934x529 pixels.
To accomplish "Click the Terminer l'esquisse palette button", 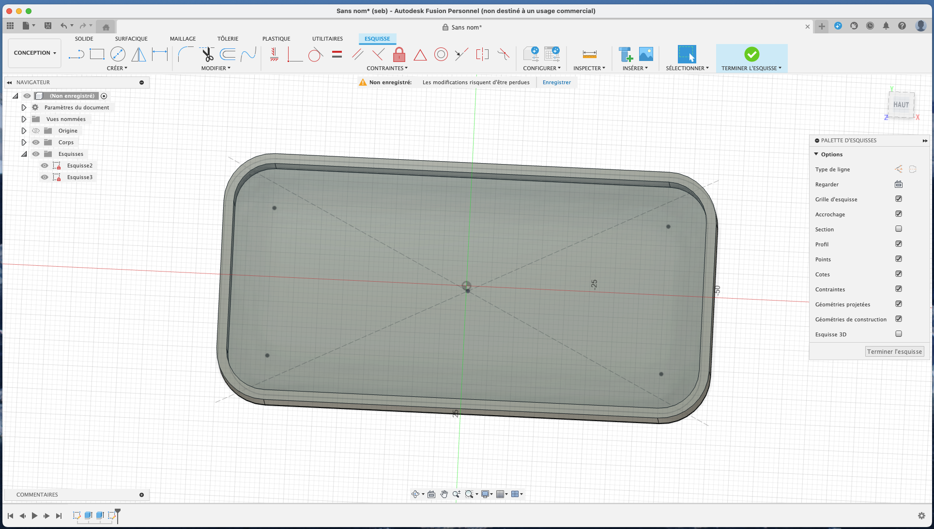I will pos(894,352).
